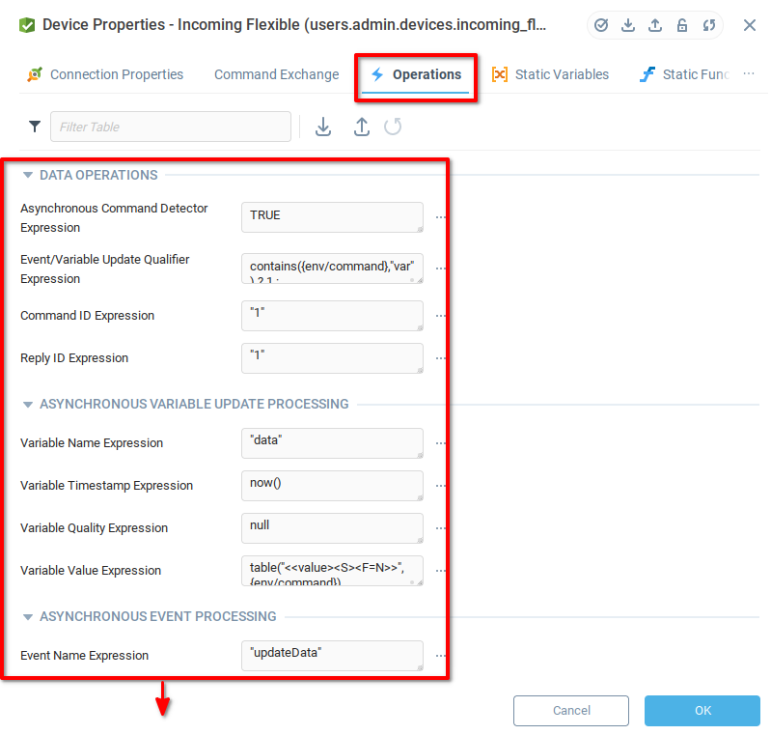Viewport: 771px width, 735px height.
Task: Click the export icon beside filter field
Action: (361, 127)
